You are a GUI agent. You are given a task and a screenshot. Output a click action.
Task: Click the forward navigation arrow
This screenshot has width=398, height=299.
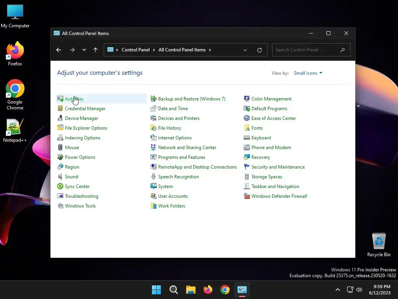click(x=72, y=50)
